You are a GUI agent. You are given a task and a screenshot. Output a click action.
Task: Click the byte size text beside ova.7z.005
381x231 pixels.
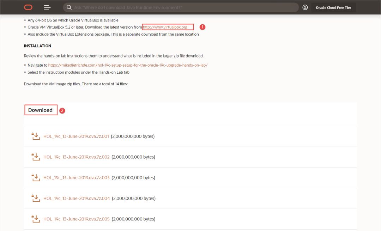point(133,219)
